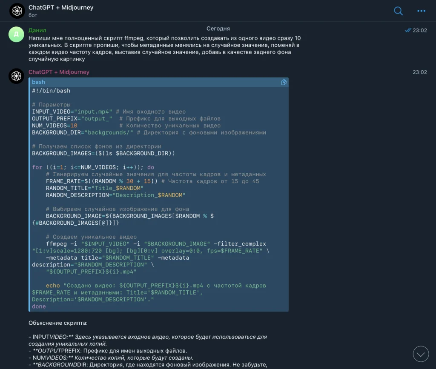Click the NUM_VIDEOS=10 line

(x=126, y=126)
